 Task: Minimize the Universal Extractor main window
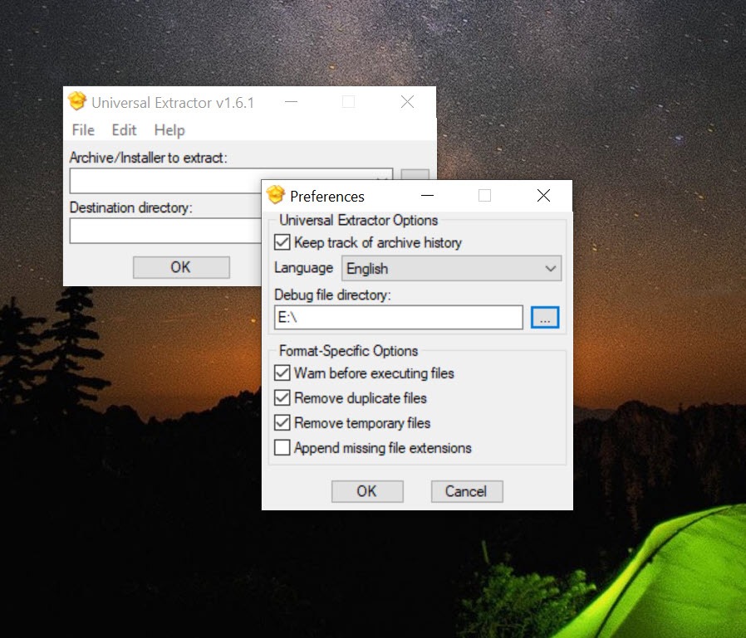pos(291,102)
